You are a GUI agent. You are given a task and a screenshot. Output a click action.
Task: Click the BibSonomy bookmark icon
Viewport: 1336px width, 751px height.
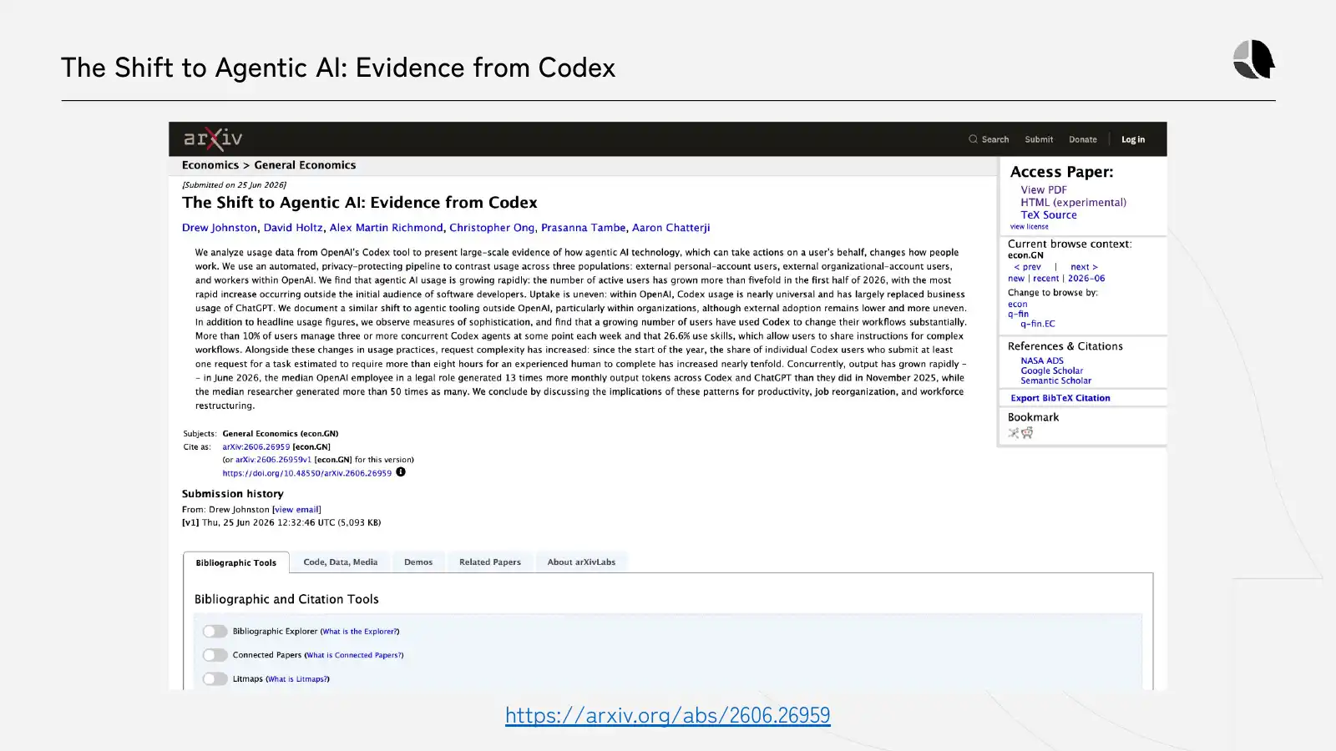click(x=1014, y=433)
